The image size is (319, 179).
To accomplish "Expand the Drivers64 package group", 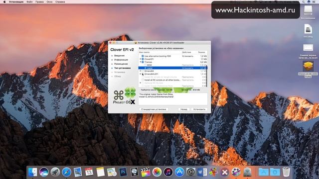I will coord(140,71).
